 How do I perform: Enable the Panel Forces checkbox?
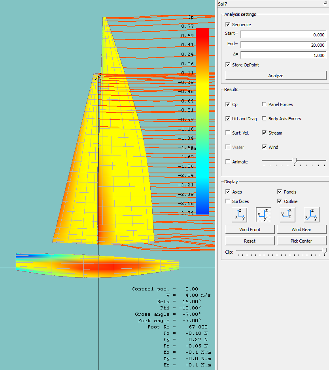264,104
